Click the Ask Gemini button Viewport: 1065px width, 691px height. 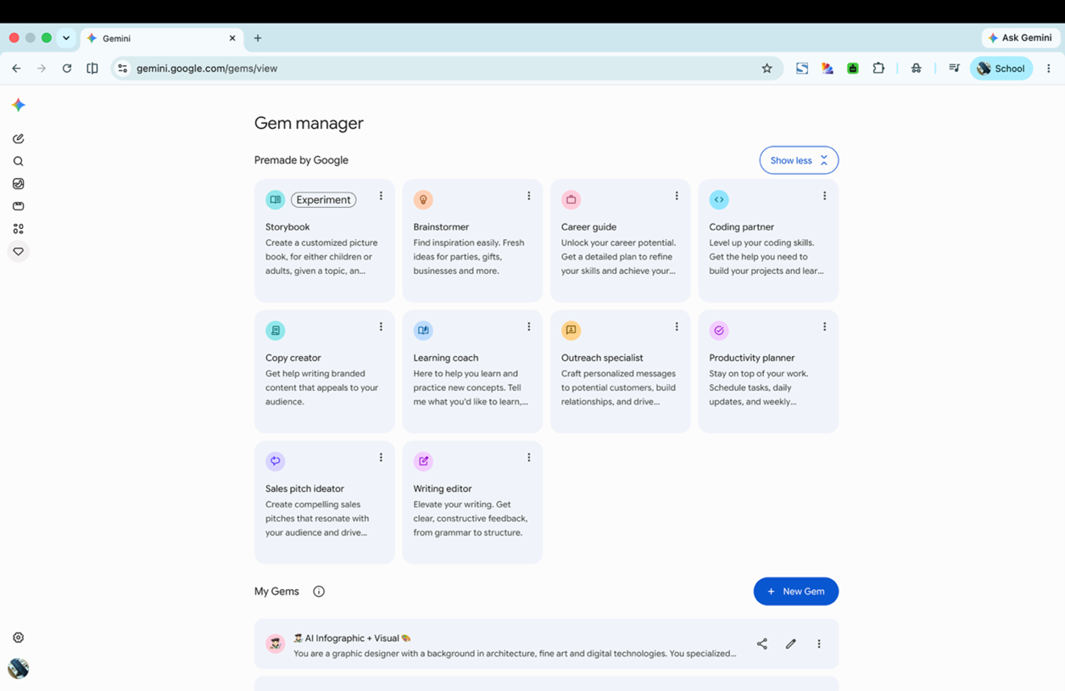pyautogui.click(x=1021, y=38)
